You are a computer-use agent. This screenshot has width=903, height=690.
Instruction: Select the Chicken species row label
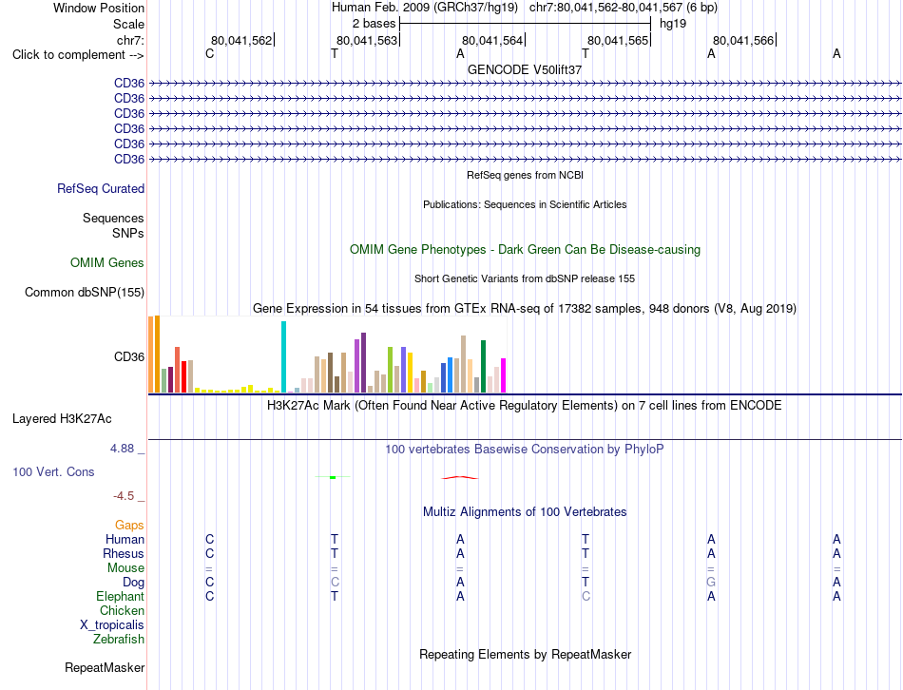tap(122, 610)
